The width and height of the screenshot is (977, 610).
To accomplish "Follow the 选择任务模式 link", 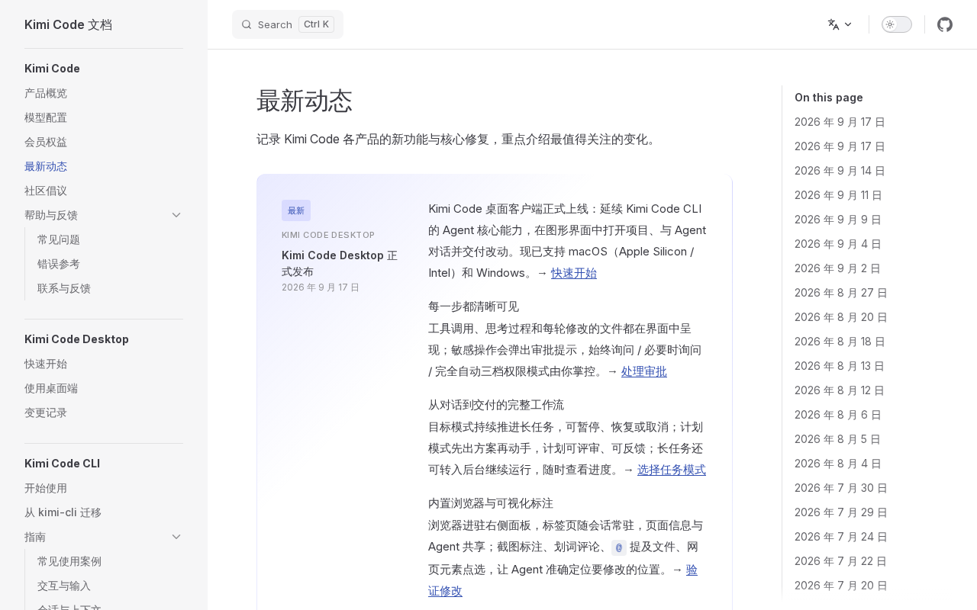I will (672, 470).
